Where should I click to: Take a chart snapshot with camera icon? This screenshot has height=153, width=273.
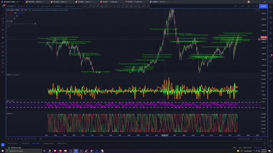point(257,6)
